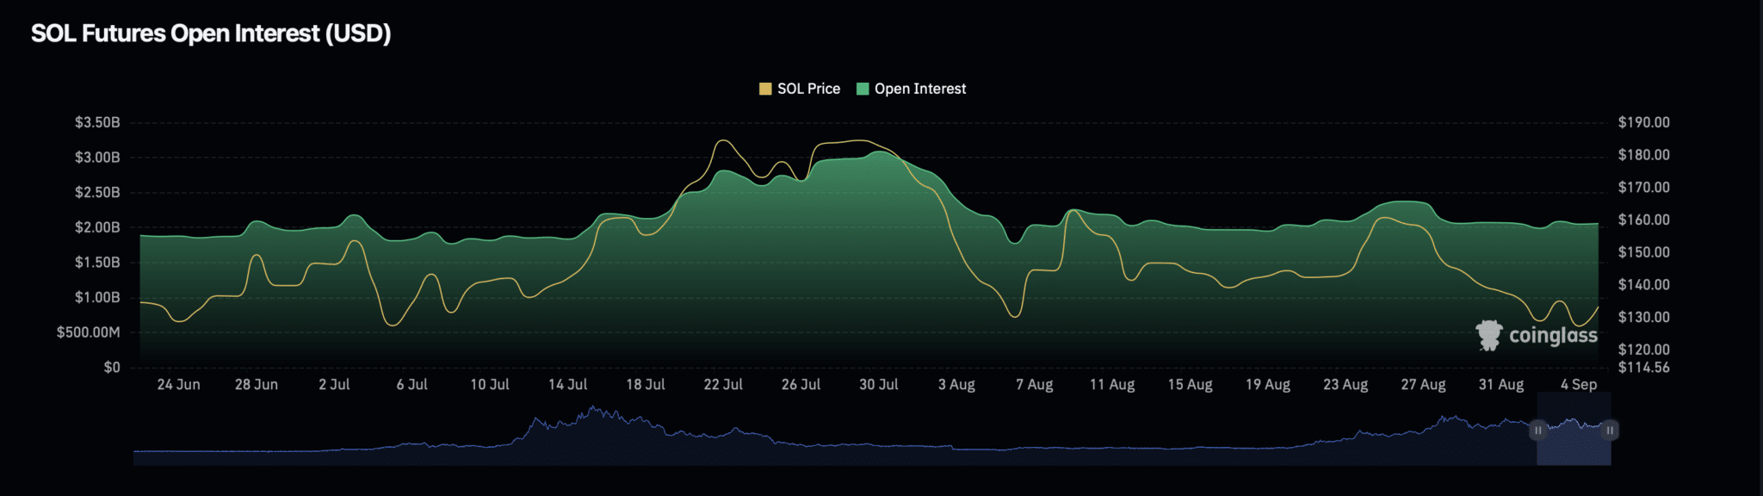This screenshot has width=1763, height=496.
Task: Click the green Open Interest color swatch
Action: click(x=863, y=89)
